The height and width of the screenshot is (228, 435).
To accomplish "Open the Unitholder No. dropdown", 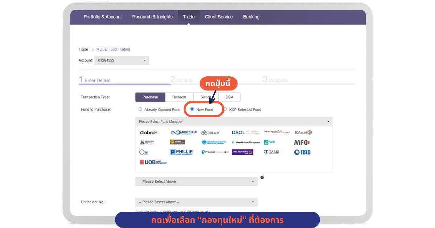I will click(196, 202).
